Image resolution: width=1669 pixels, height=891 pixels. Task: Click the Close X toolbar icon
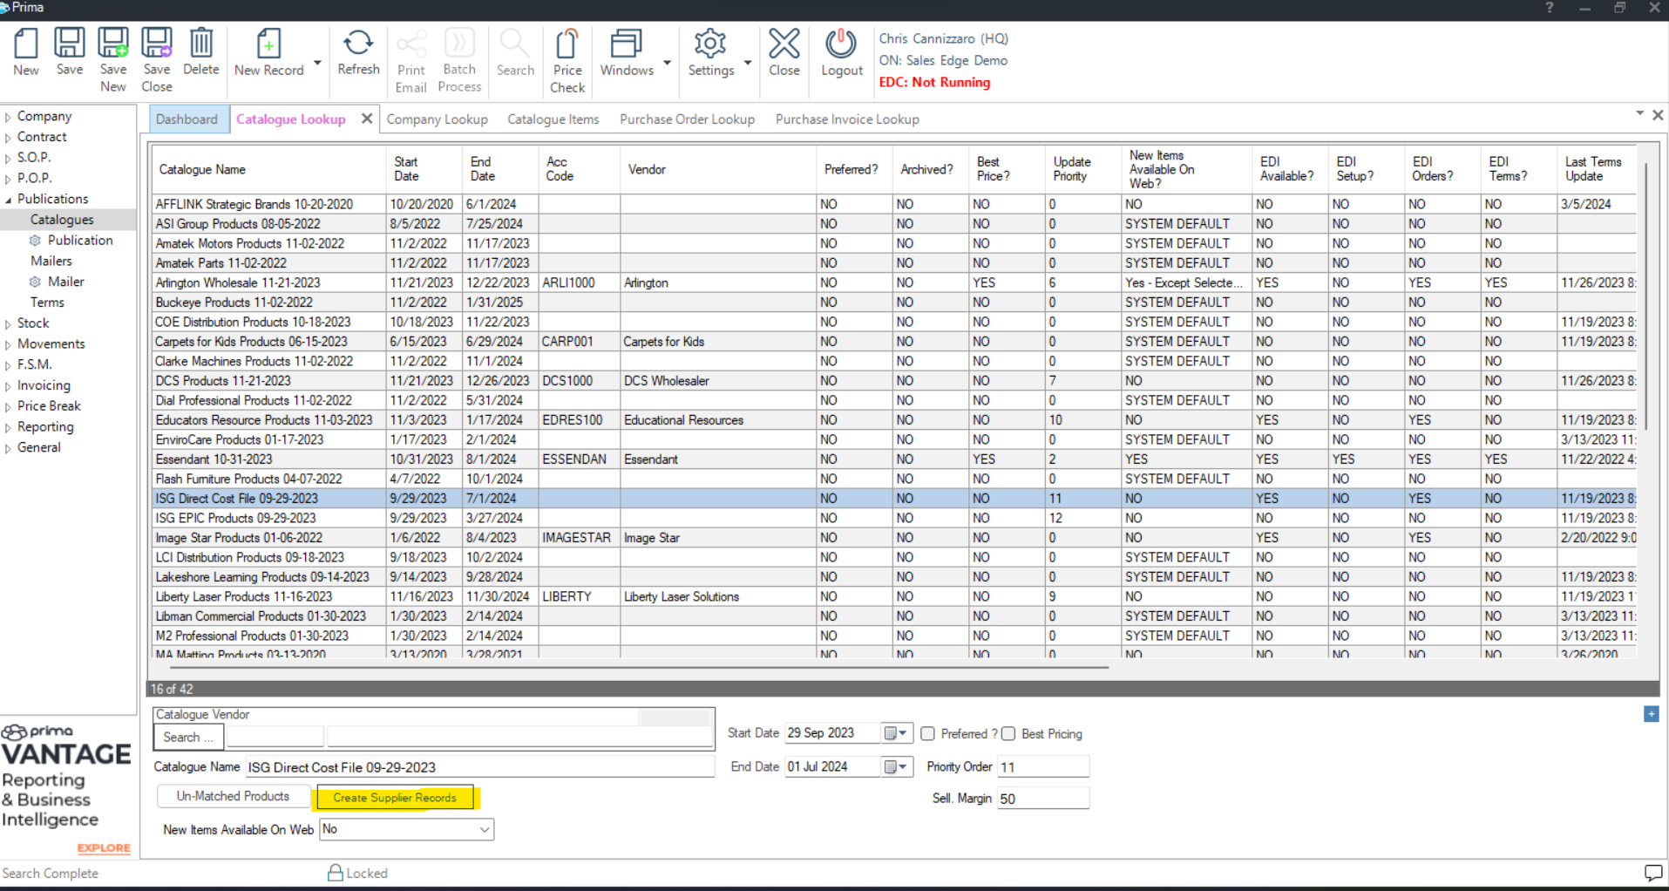pos(784,44)
